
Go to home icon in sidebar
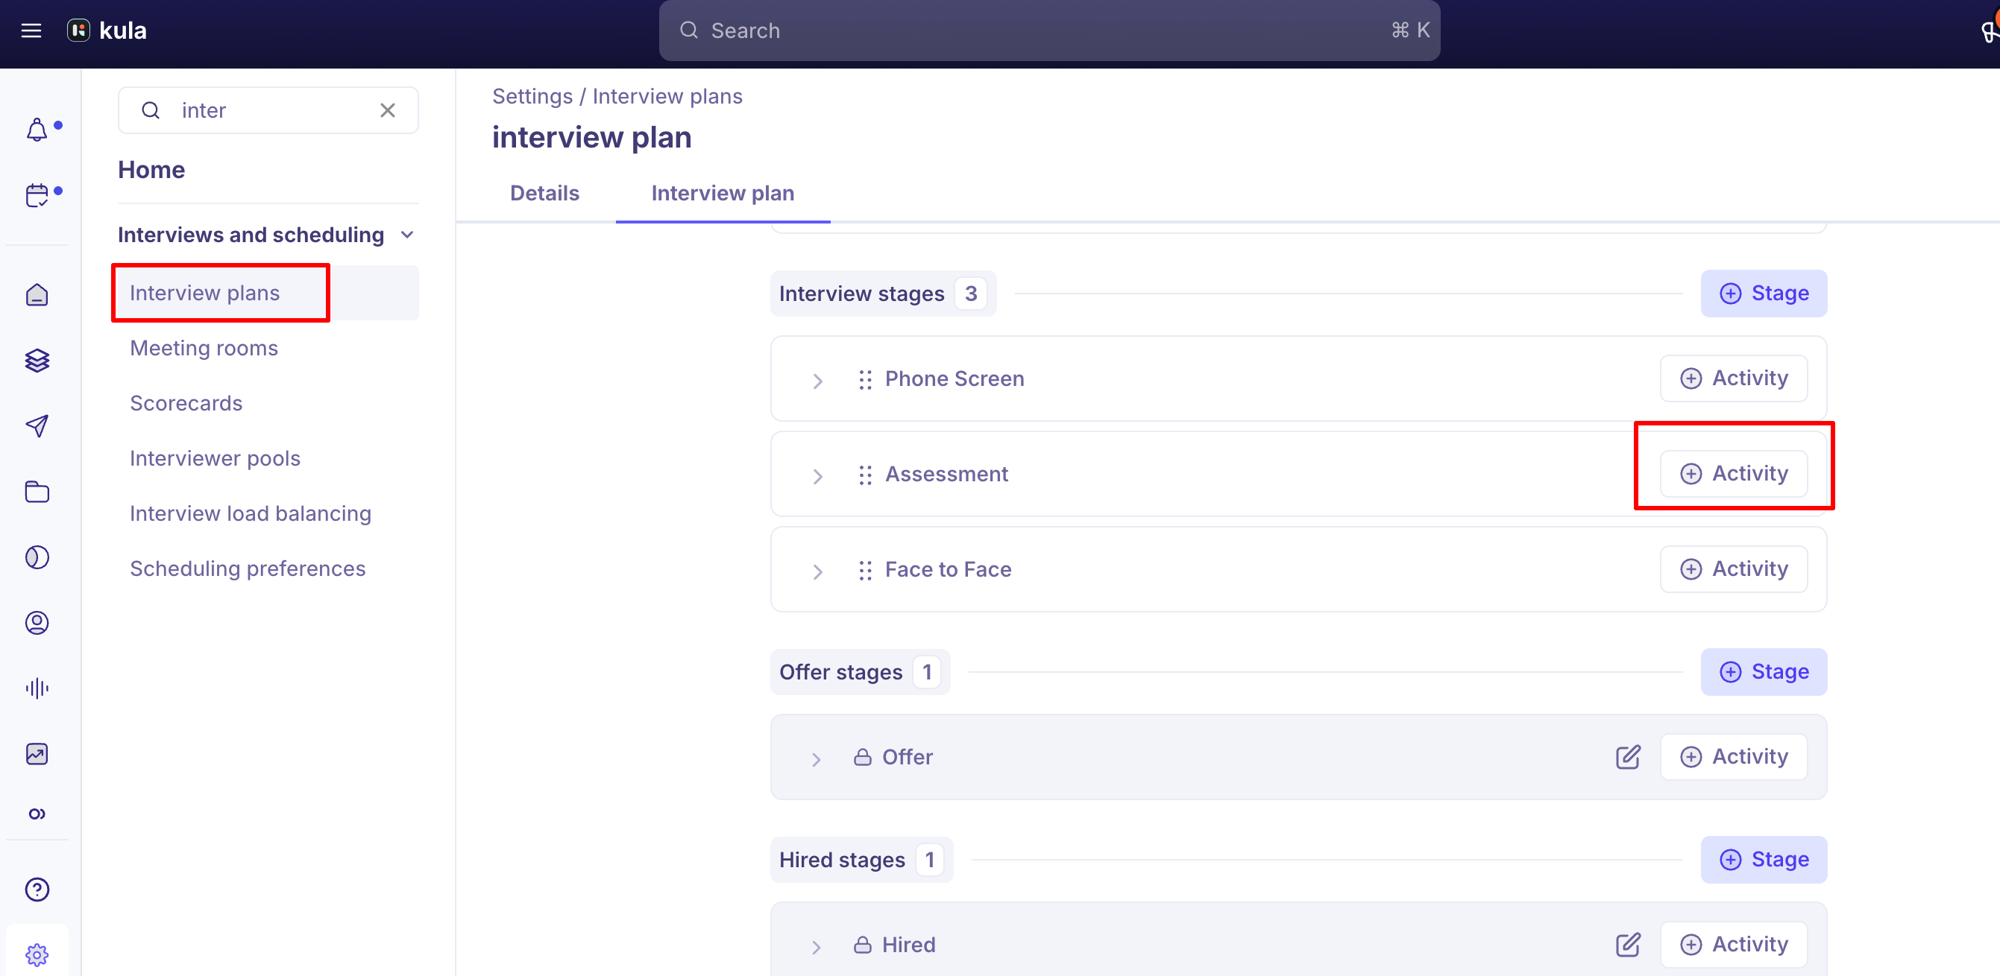coord(37,295)
